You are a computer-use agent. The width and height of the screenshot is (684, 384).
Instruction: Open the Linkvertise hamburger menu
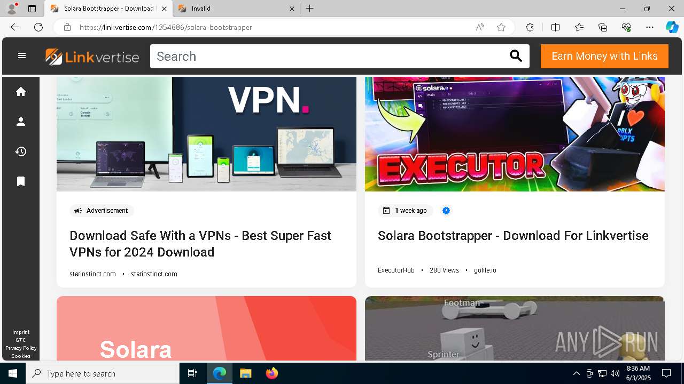[22, 55]
